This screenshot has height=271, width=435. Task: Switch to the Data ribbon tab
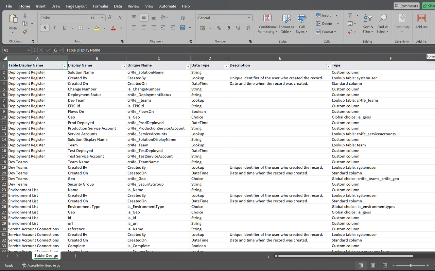[118, 6]
